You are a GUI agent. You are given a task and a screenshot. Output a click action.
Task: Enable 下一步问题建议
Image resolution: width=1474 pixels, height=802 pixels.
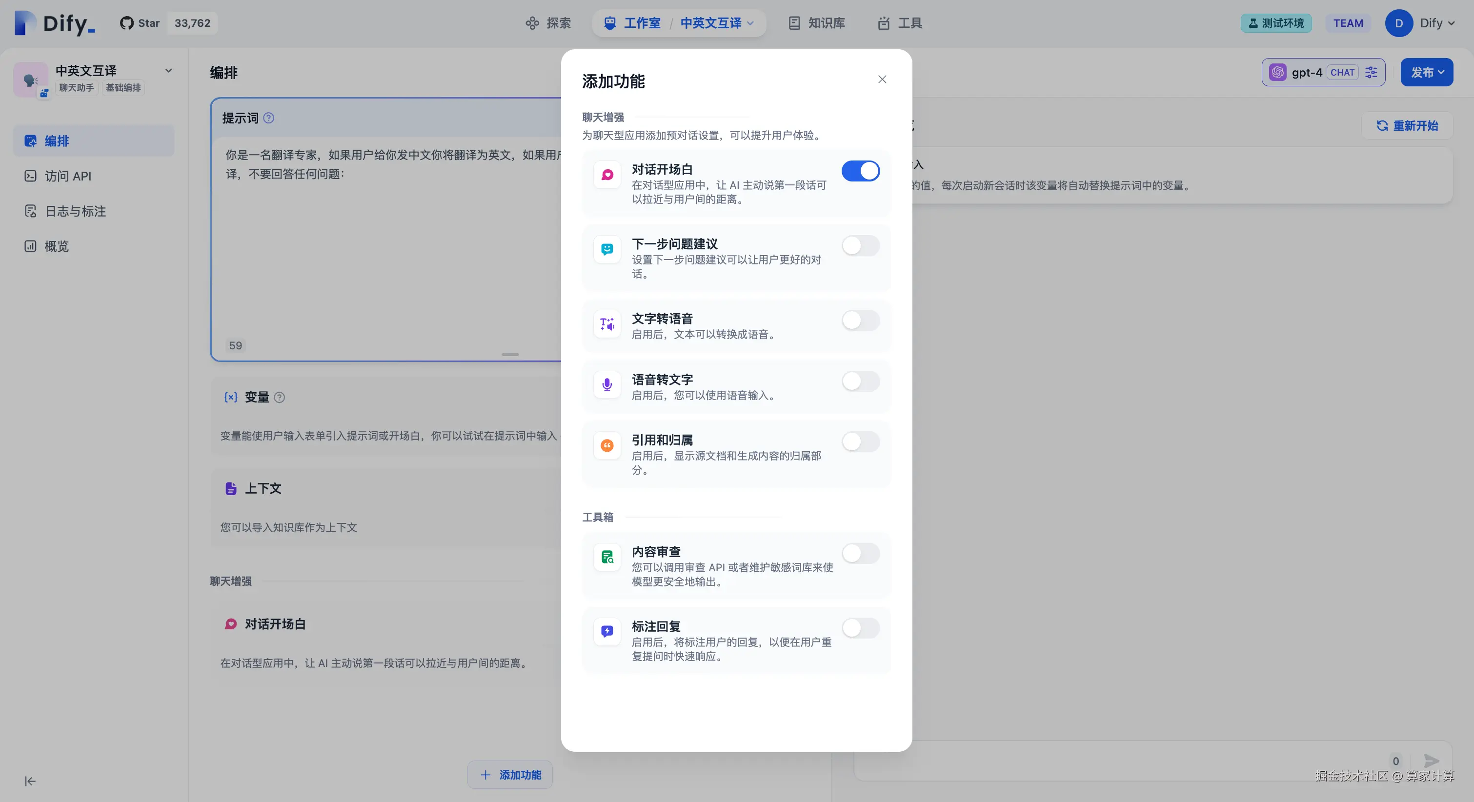tap(861, 246)
